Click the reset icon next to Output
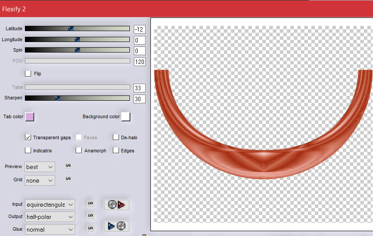373x236 pixels. [91, 216]
